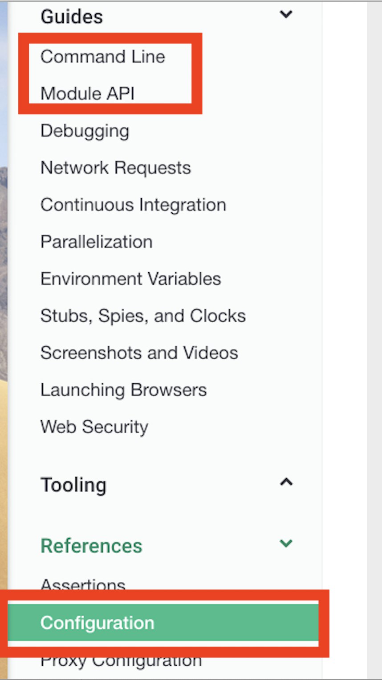Open the Assertions reference page

click(83, 583)
